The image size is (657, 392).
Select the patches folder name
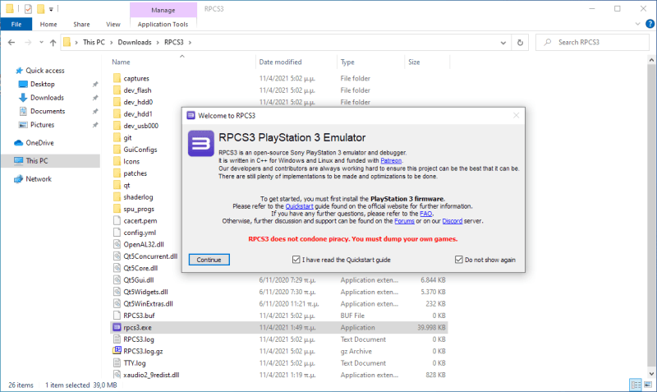click(x=136, y=173)
